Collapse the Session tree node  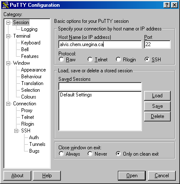[x=8, y=22]
